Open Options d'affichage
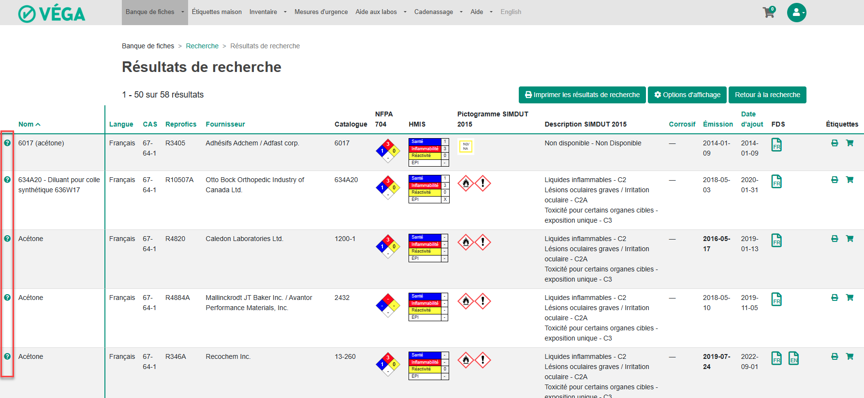 687,95
